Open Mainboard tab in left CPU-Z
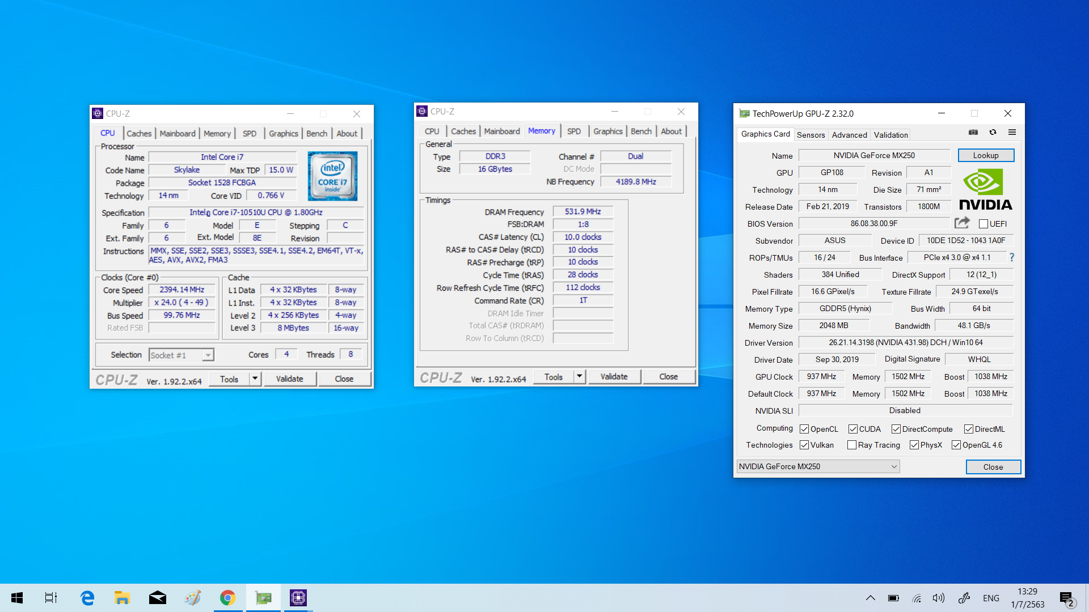 pyautogui.click(x=178, y=133)
